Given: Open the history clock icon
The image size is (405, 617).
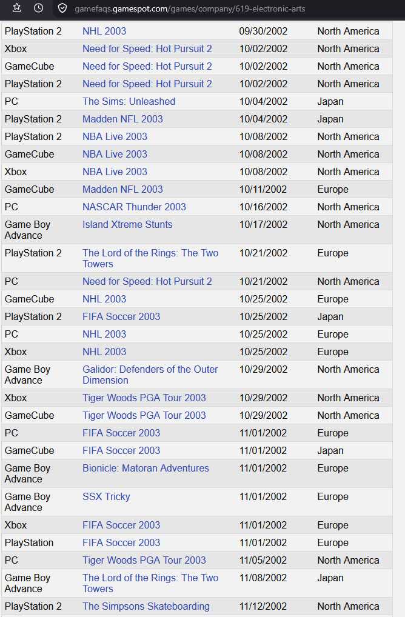Looking at the screenshot, I should 39,8.
